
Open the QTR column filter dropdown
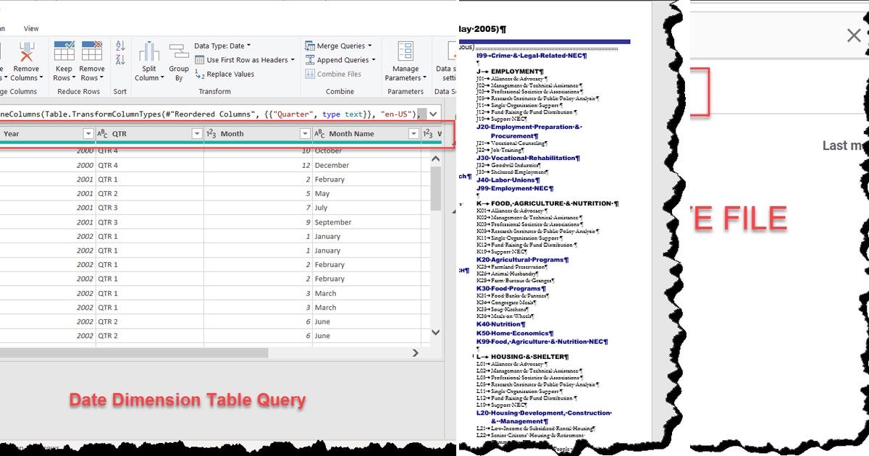tap(197, 133)
